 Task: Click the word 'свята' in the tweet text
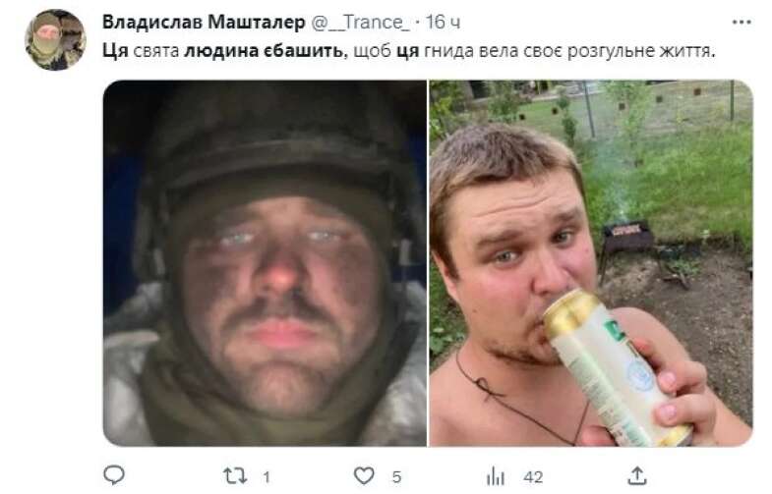click(x=156, y=52)
